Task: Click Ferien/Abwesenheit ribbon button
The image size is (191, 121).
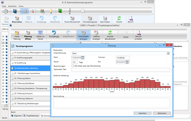Action: click(x=72, y=20)
